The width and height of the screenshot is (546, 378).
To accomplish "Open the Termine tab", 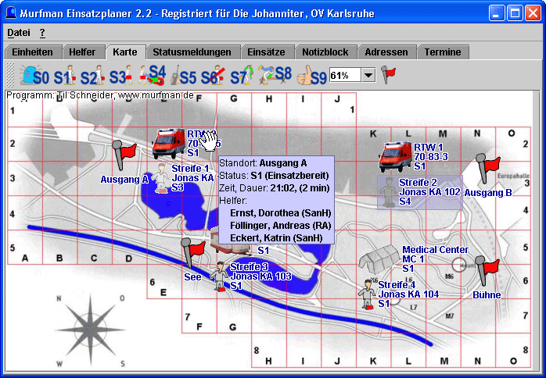I will click(x=443, y=52).
